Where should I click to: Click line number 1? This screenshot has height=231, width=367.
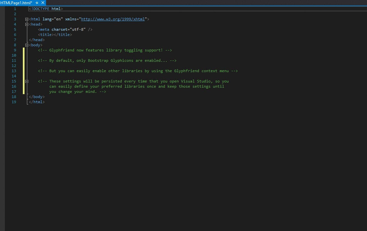tap(15, 9)
